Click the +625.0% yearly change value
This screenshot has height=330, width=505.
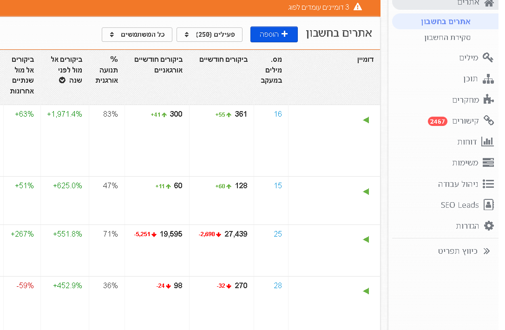68,185
